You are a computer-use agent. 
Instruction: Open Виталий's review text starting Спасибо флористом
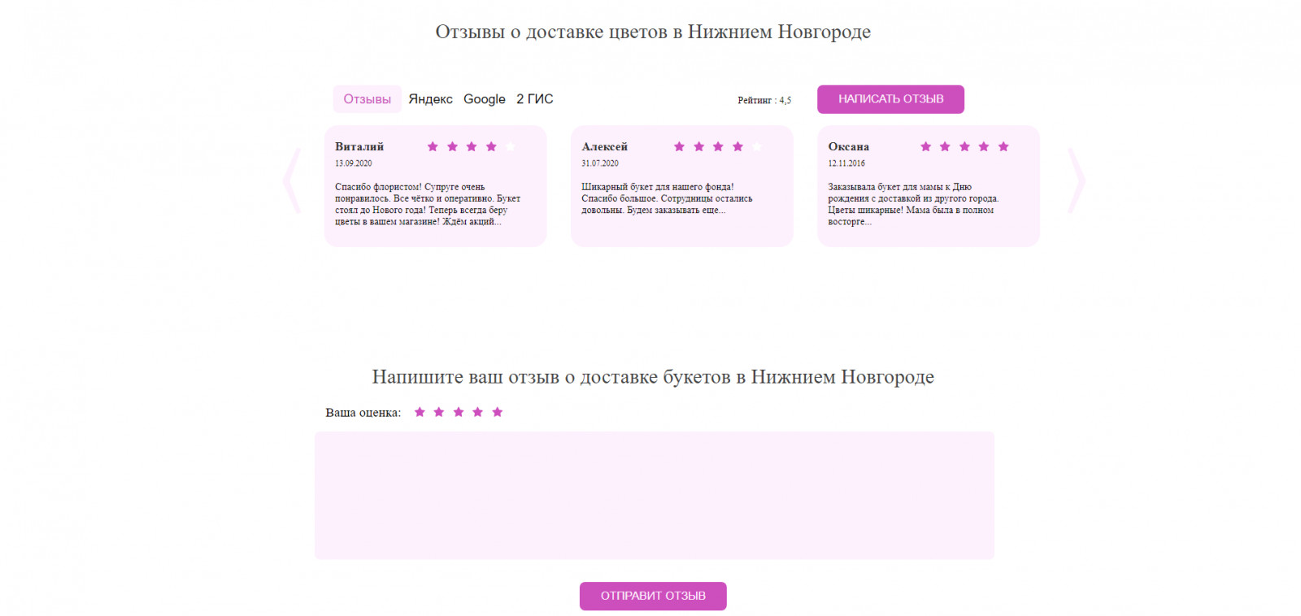pos(428,204)
